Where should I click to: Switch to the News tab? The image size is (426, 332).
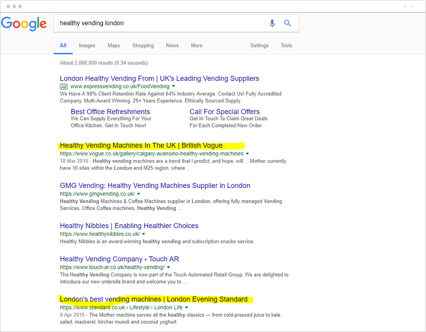tap(172, 46)
